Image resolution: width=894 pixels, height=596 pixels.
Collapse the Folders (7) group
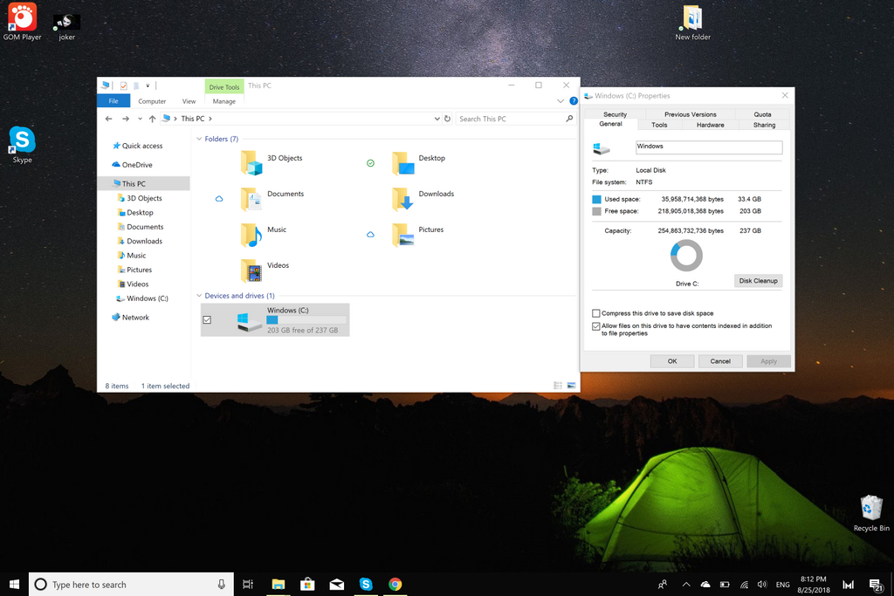coord(199,139)
